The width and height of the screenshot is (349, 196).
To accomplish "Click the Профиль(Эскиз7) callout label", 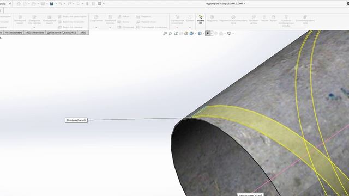I will [76, 120].
